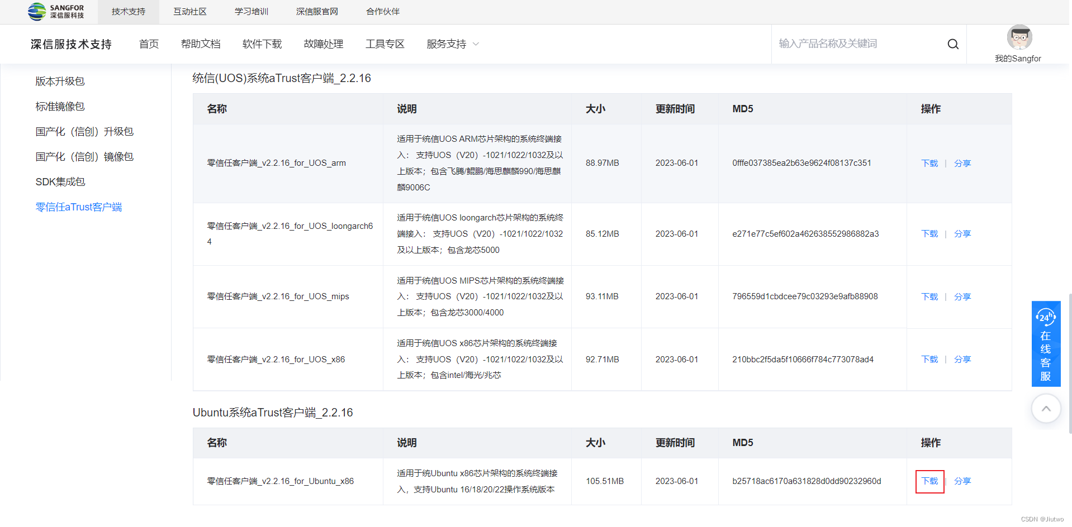Screen dimensions: 1072x527
Task: Click the 105.51MB size cell
Action: 605,481
